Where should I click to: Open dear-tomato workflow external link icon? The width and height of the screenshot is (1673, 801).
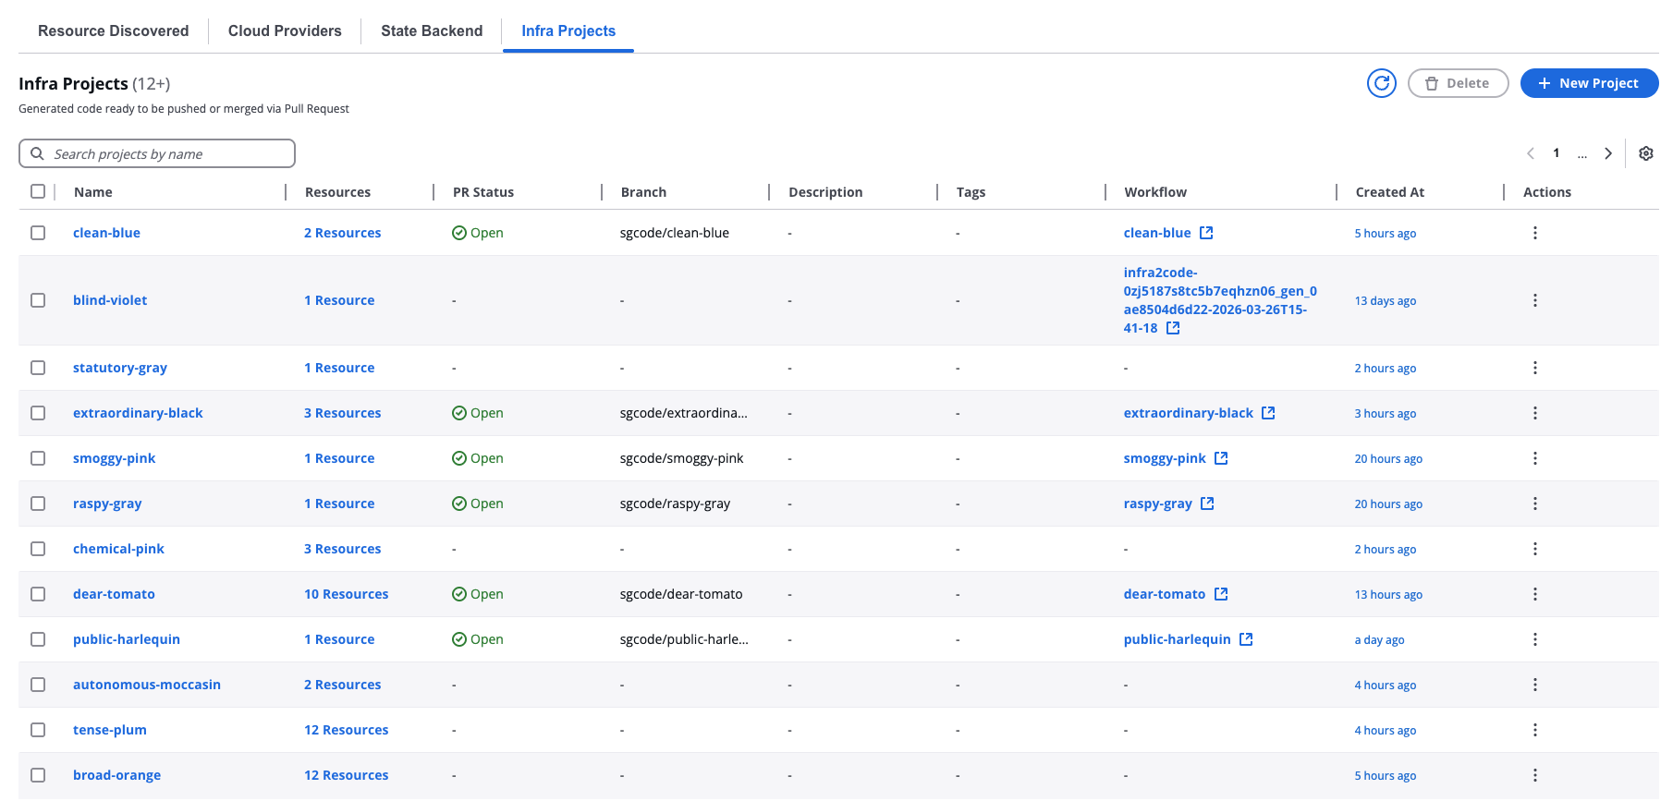point(1221,594)
